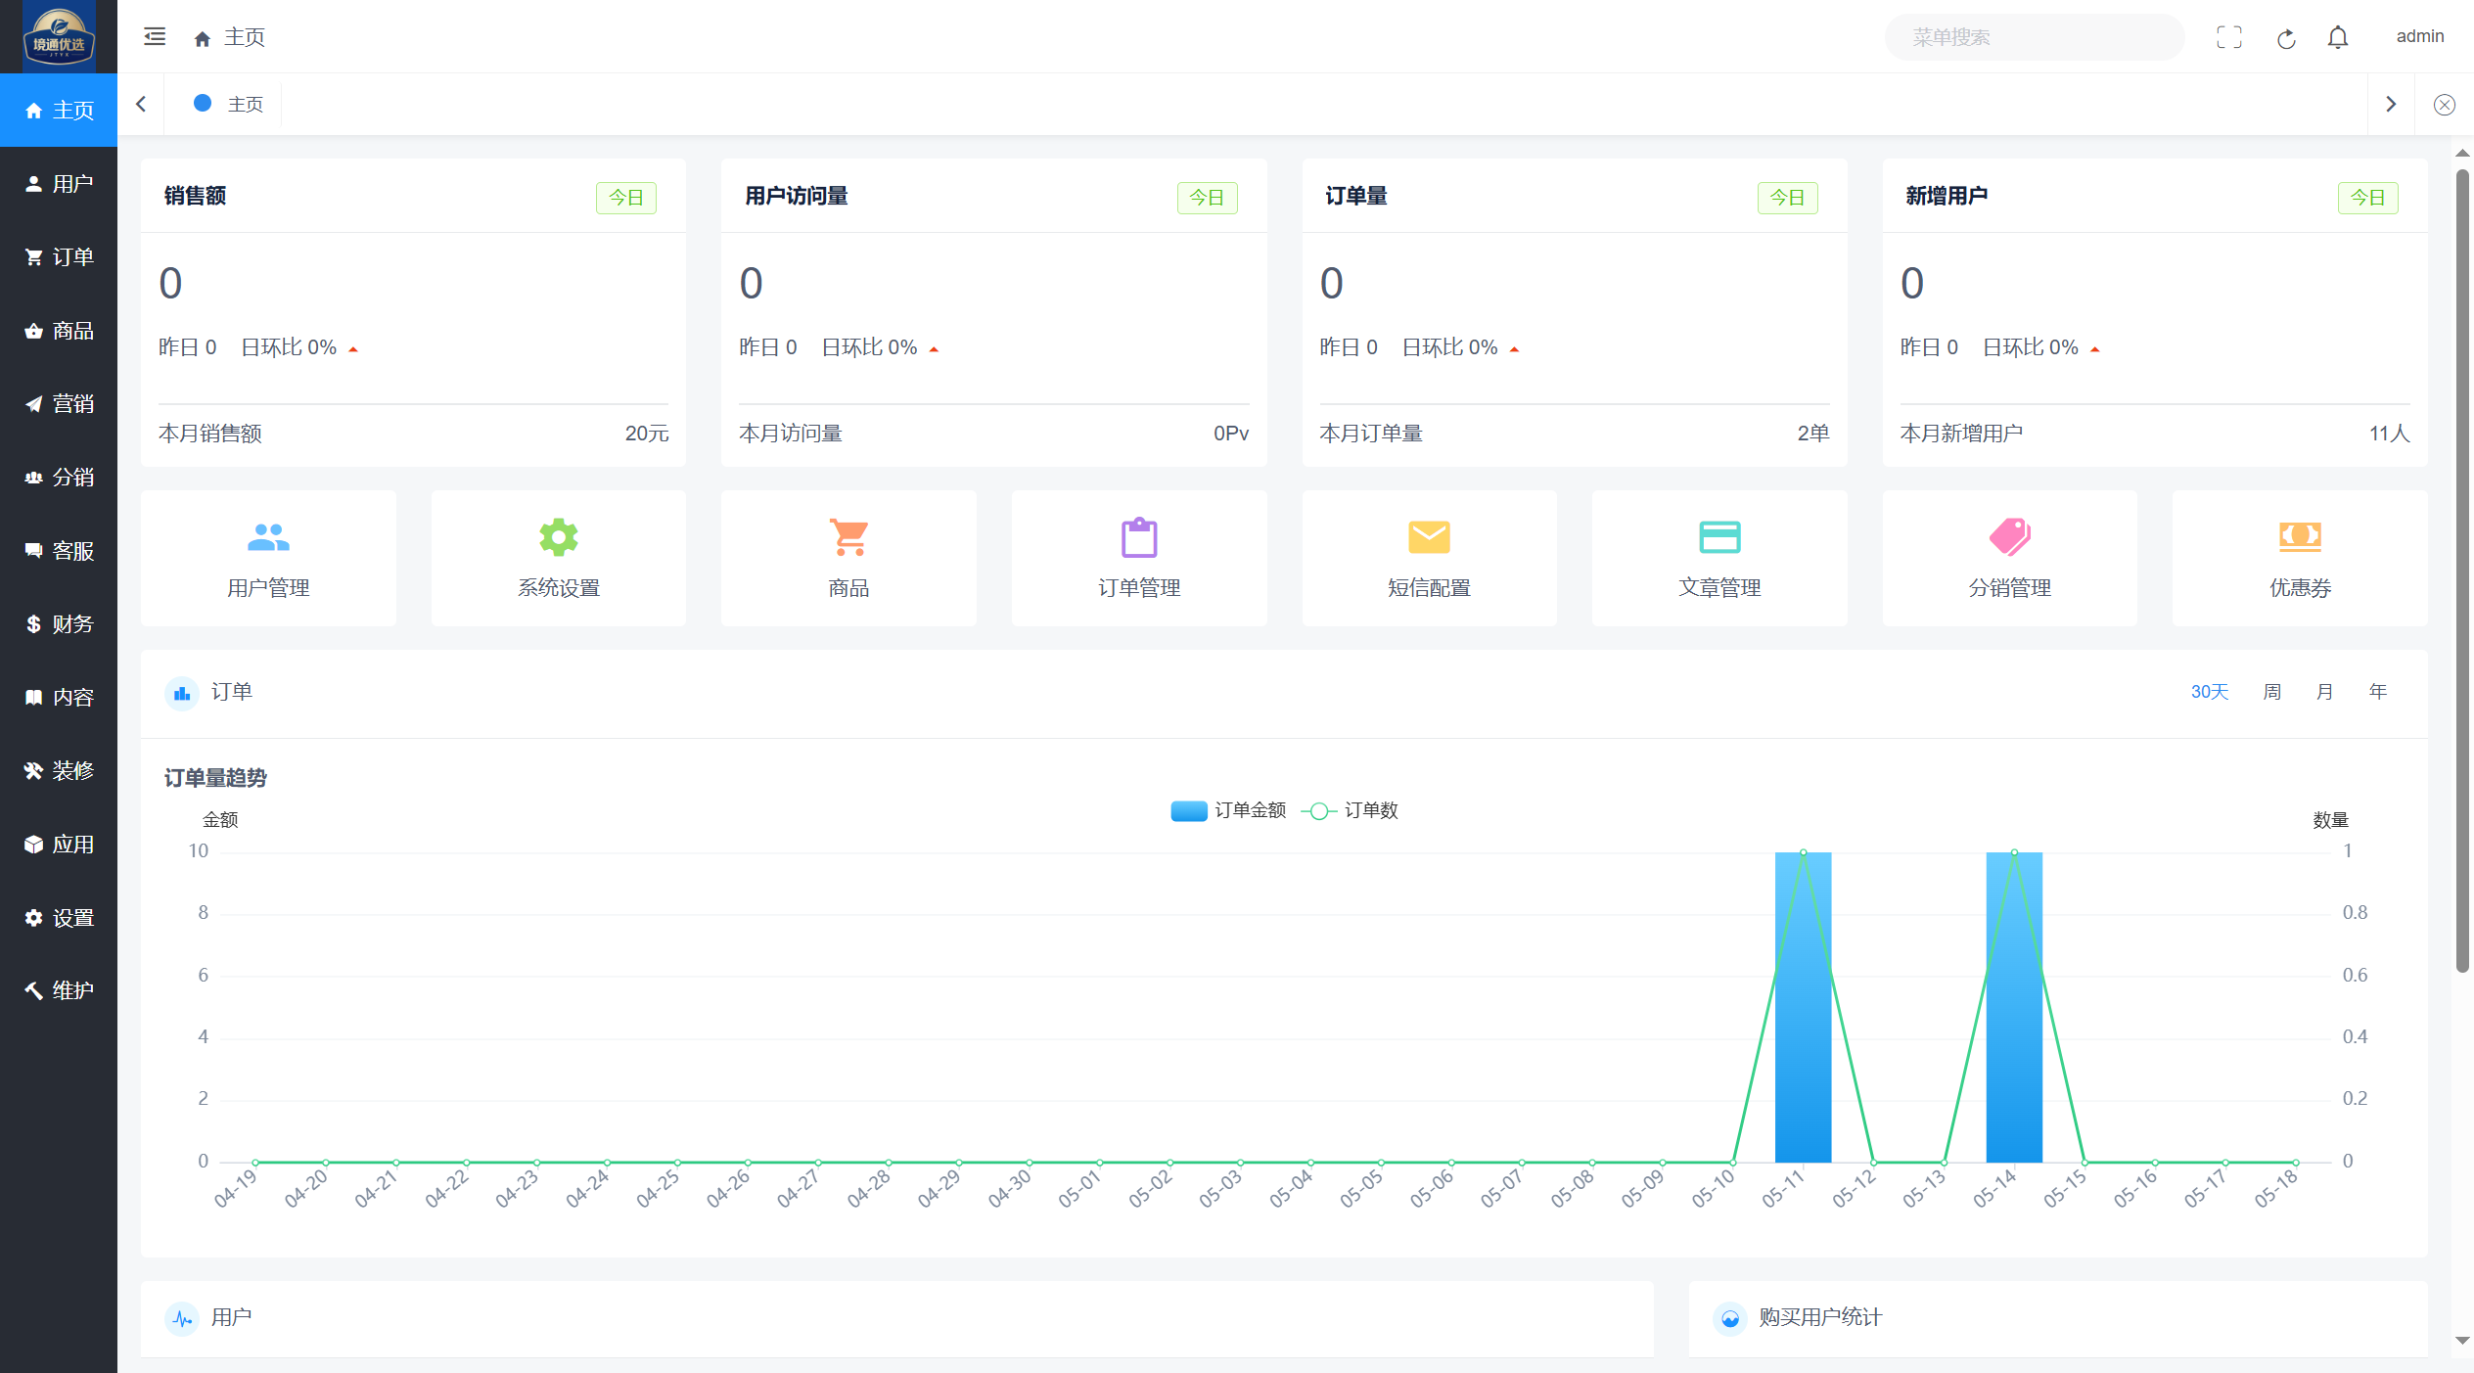Collapse the sidebar with the menu fold icon

(155, 37)
